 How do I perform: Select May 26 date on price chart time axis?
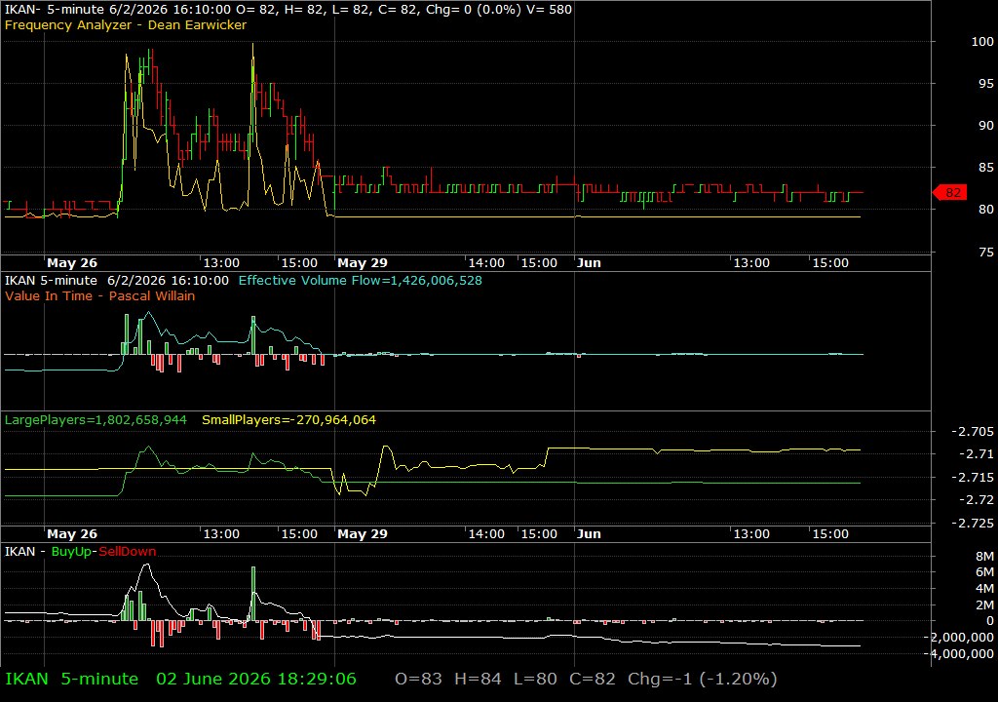(72, 263)
